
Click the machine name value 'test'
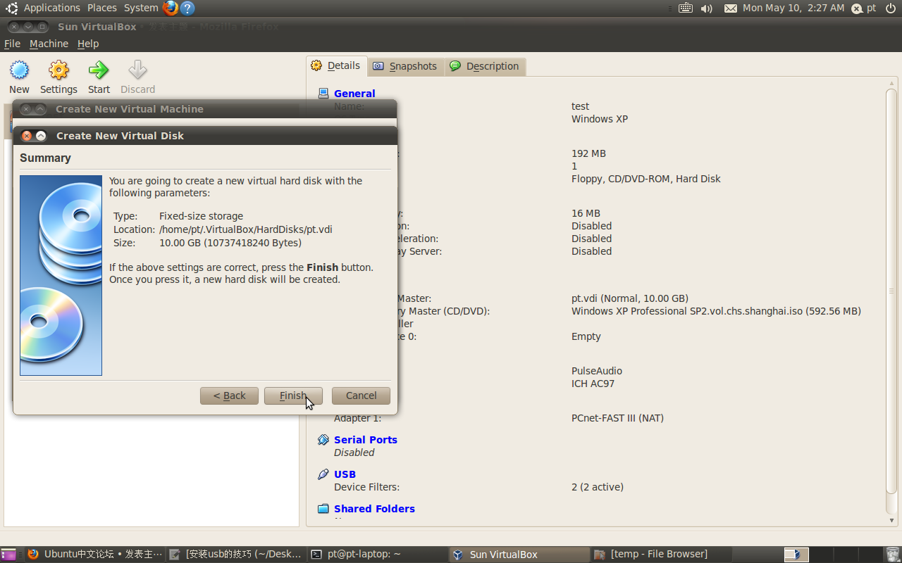580,106
